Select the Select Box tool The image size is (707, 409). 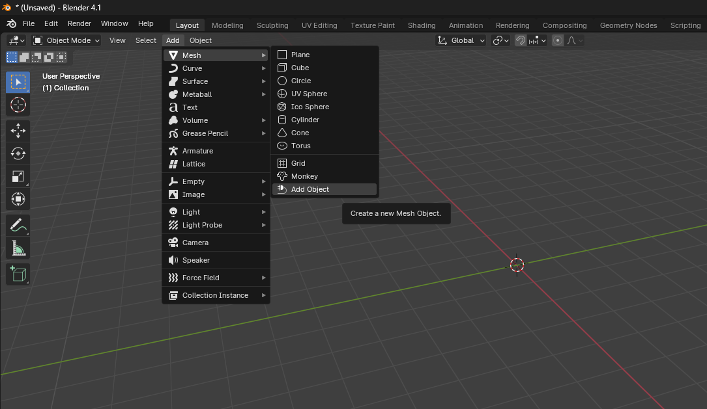pyautogui.click(x=18, y=83)
